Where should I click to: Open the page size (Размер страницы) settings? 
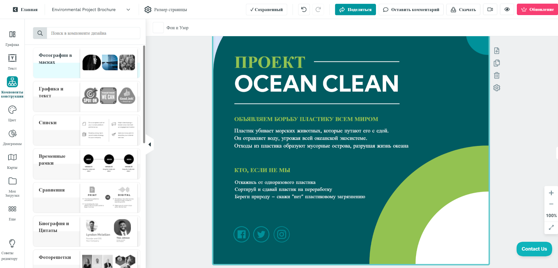tap(166, 10)
